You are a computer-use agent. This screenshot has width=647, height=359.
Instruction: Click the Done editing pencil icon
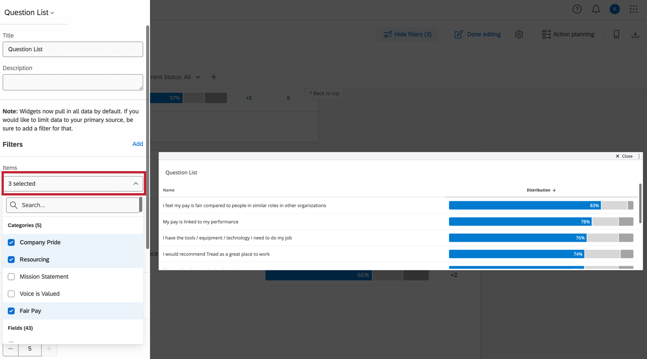[x=458, y=34]
